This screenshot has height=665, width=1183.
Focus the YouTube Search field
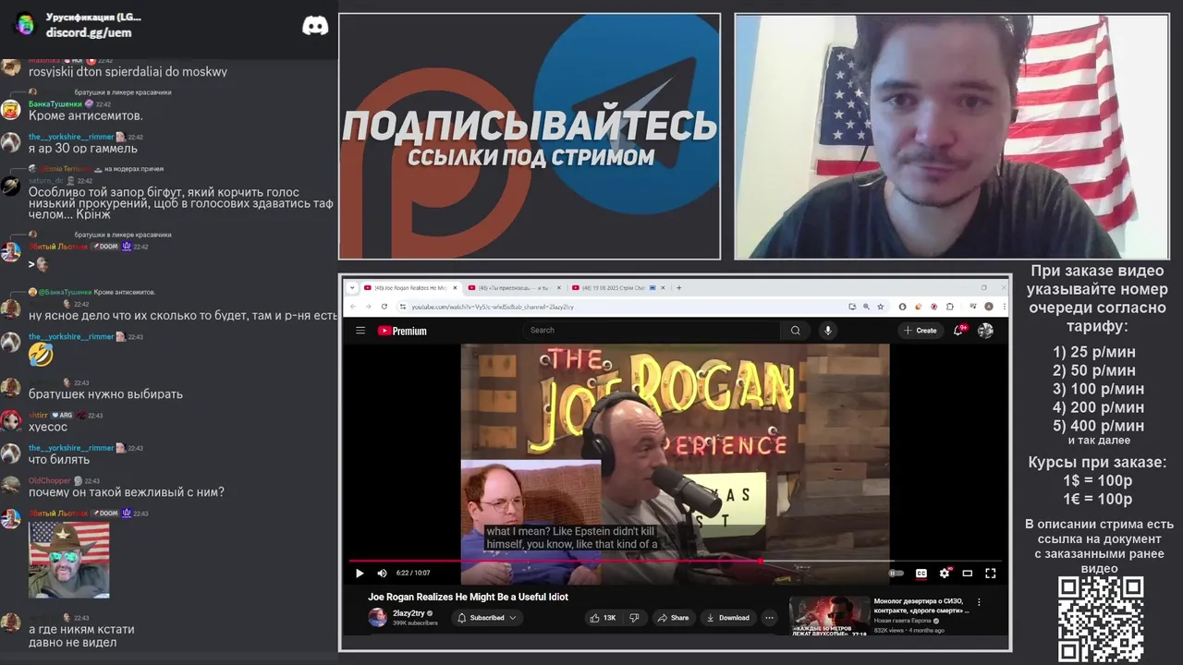pos(652,330)
